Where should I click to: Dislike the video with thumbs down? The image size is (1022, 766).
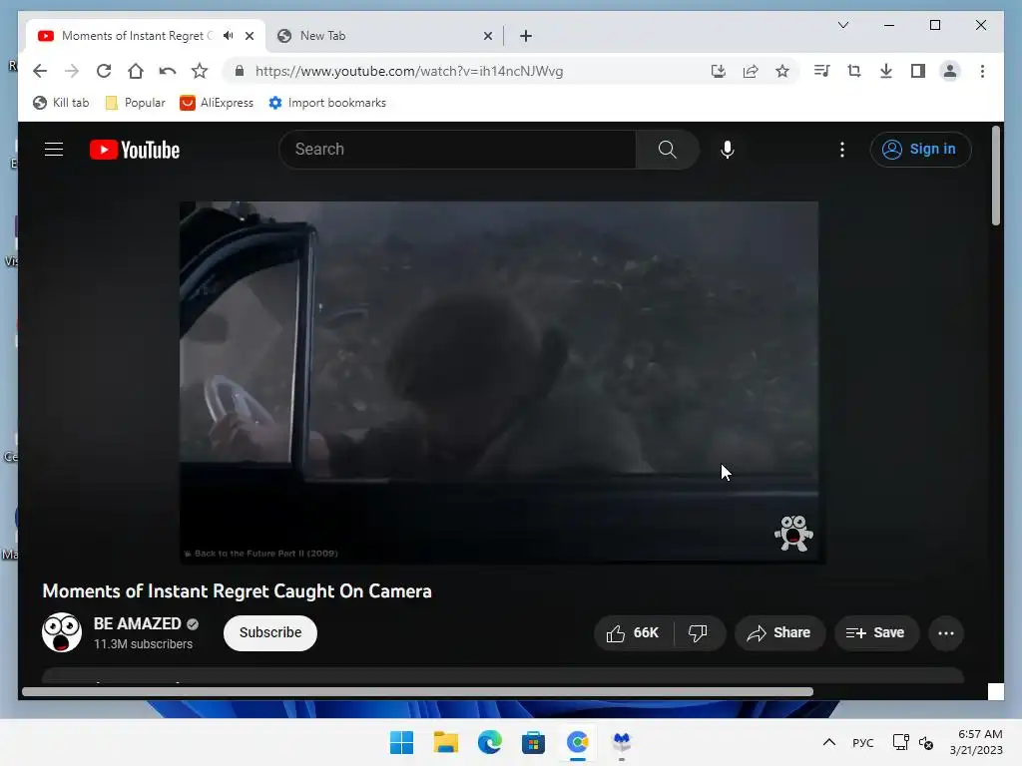tap(699, 633)
